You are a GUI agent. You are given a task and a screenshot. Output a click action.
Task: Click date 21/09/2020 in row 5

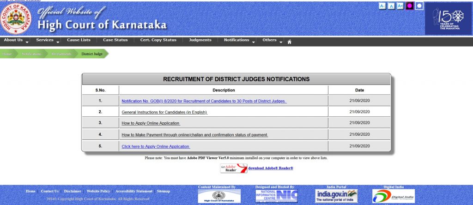pos(359,146)
